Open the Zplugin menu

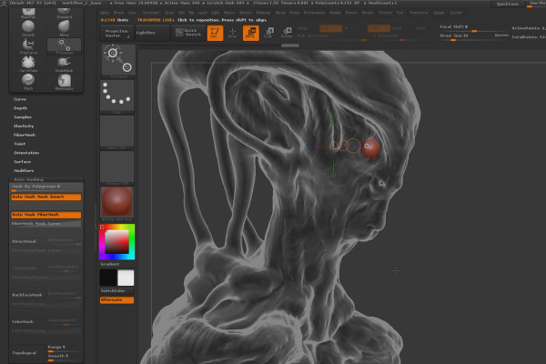[x=439, y=13]
